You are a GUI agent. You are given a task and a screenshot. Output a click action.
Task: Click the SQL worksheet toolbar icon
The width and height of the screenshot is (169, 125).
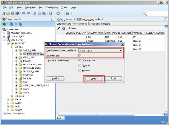tap(68, 13)
